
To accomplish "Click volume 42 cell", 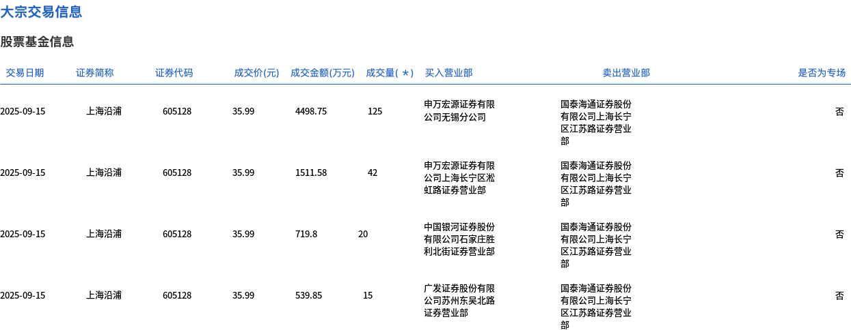I will tap(373, 172).
